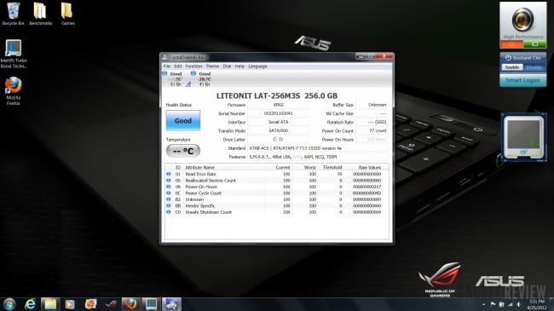The image size is (554, 311).
Task: Click Disable under Instant On
Action: [534, 67]
